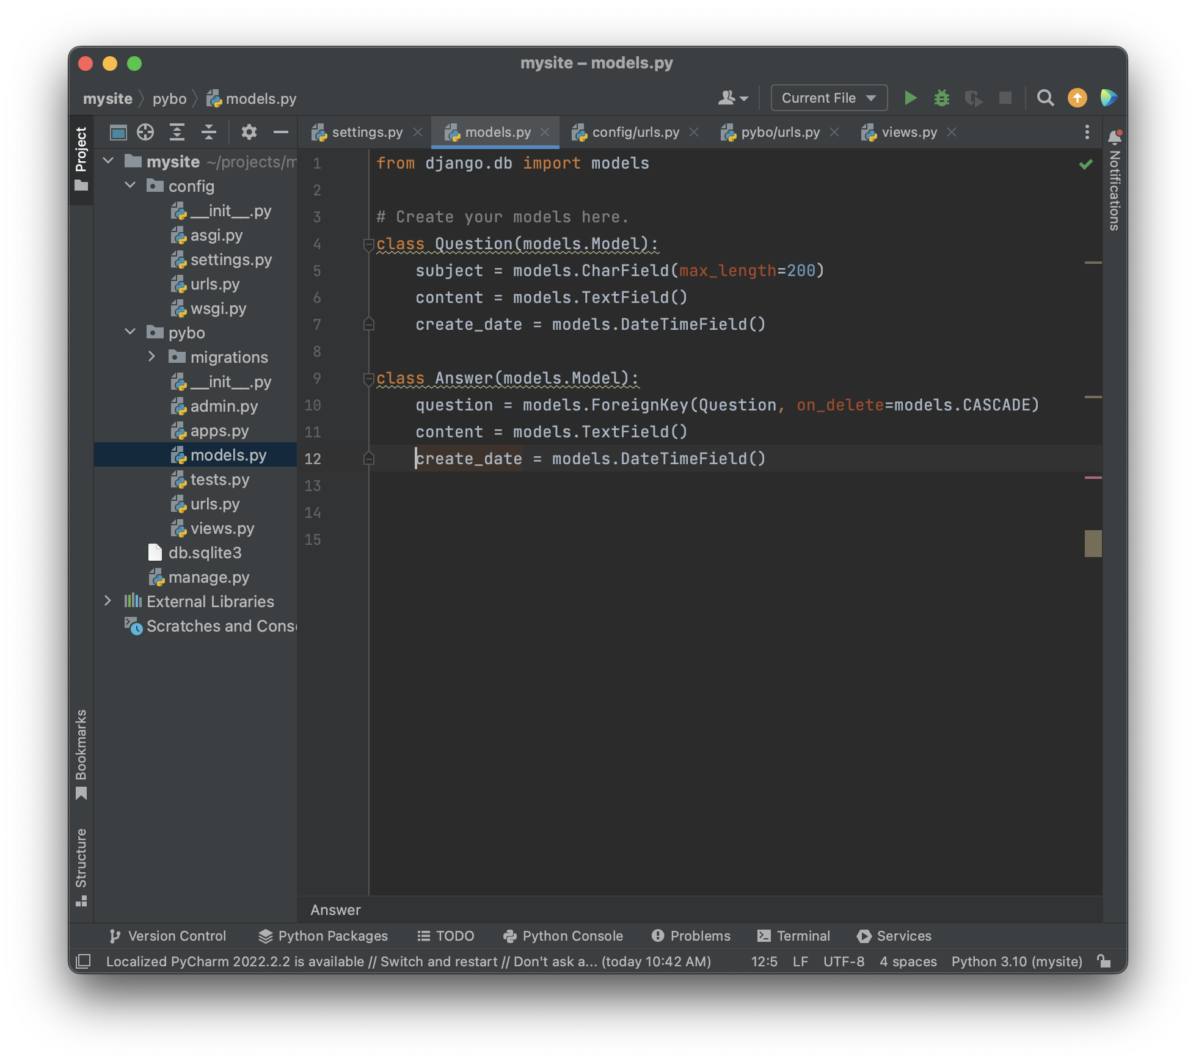Image resolution: width=1196 pixels, height=1064 pixels.
Task: Click the Select Opened File target icon
Action: [x=145, y=132]
